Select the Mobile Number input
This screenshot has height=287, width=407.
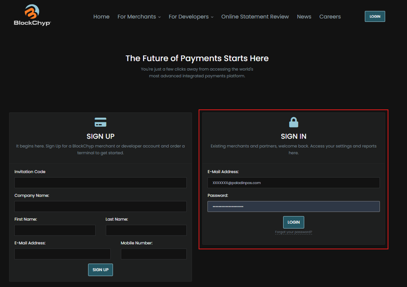tap(154, 254)
